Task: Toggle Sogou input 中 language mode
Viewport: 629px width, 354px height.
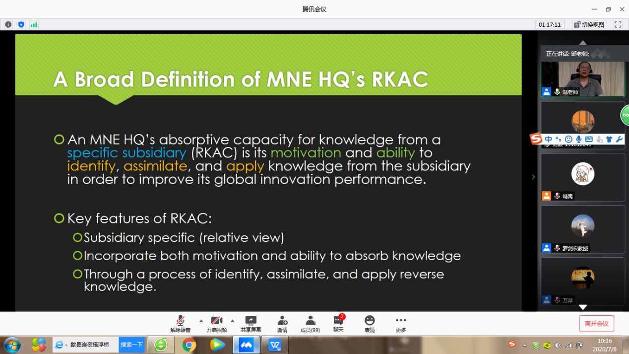Action: pos(548,140)
